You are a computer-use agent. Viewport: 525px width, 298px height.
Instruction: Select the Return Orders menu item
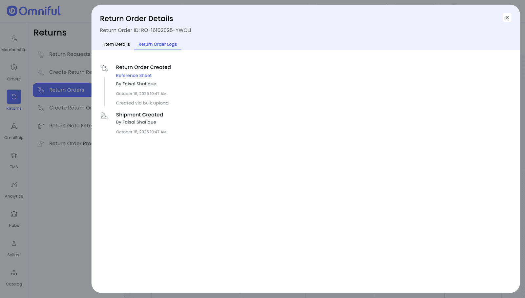[66, 90]
